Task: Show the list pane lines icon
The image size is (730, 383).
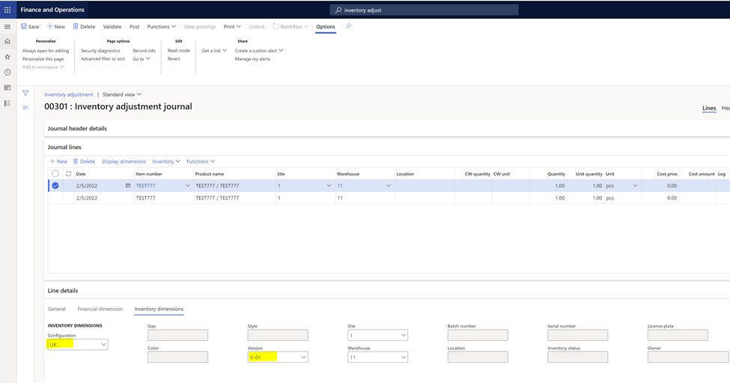Action: tap(25, 108)
